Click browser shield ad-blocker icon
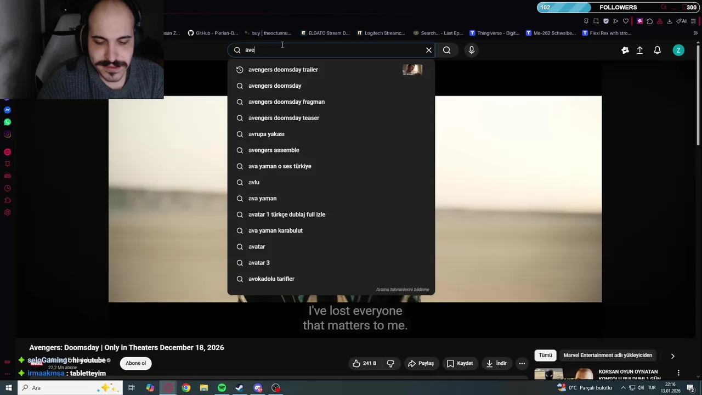Viewport: 702px width, 395px height. point(606,21)
